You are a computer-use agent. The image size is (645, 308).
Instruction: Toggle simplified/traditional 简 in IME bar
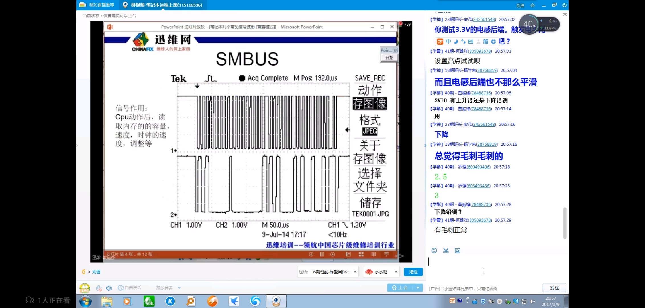[x=485, y=42]
